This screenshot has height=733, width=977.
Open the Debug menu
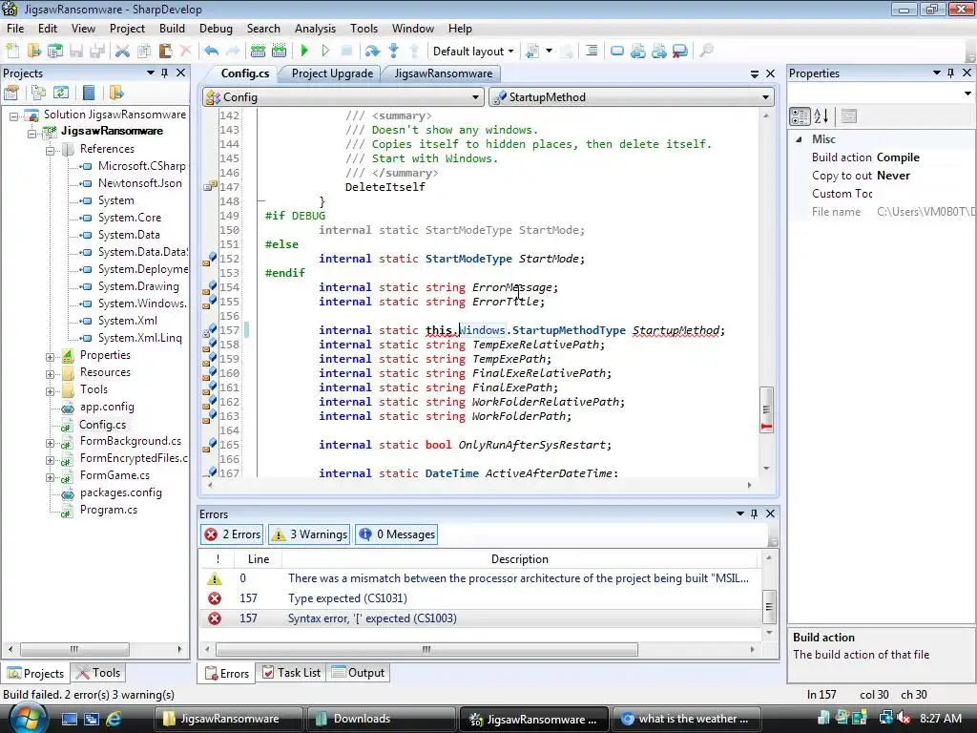click(x=216, y=29)
